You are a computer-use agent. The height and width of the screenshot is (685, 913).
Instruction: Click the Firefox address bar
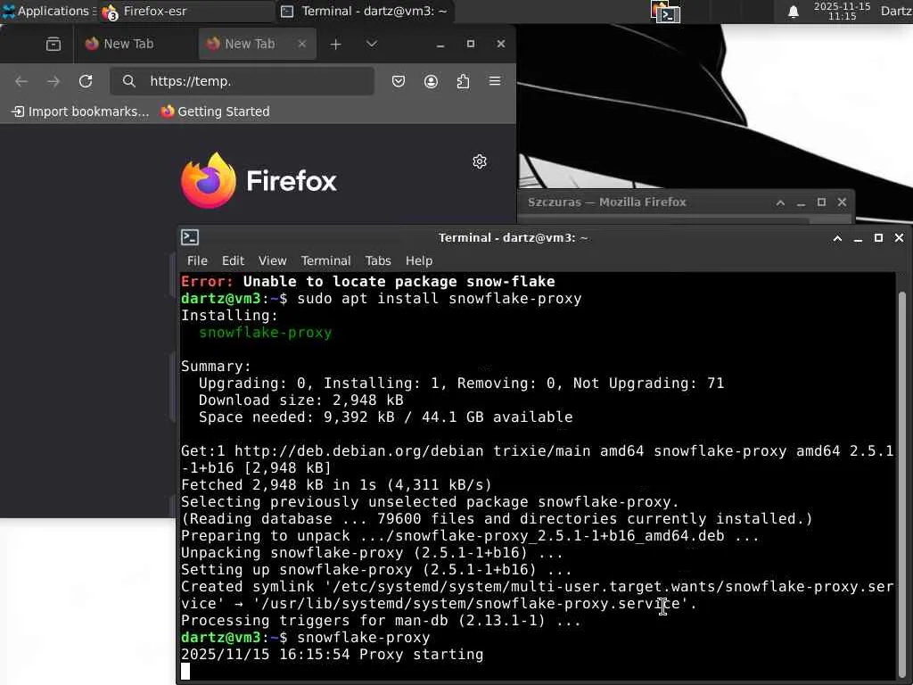(x=242, y=81)
